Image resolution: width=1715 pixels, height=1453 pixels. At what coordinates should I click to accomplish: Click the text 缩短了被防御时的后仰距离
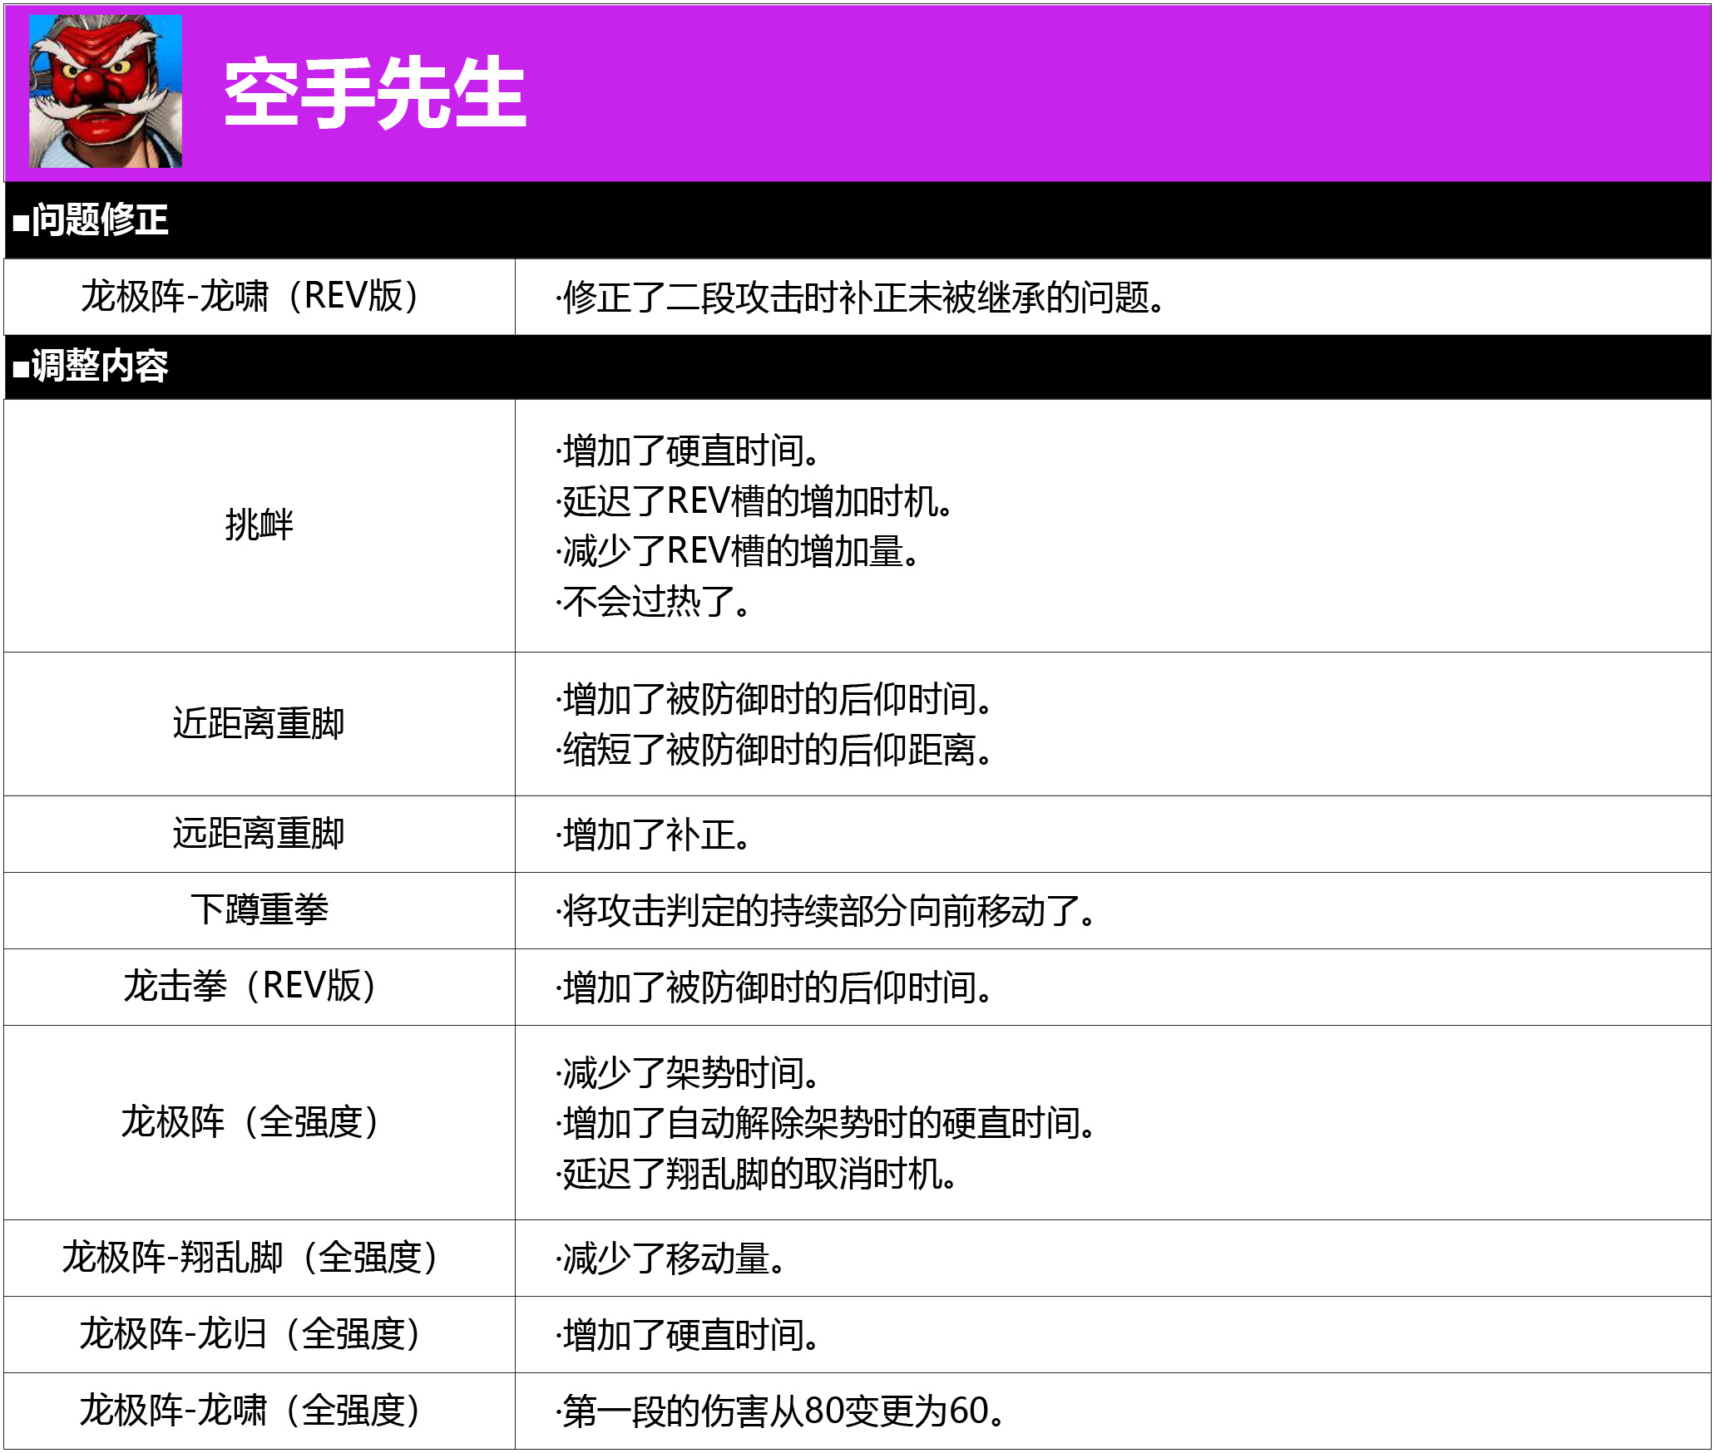click(775, 750)
